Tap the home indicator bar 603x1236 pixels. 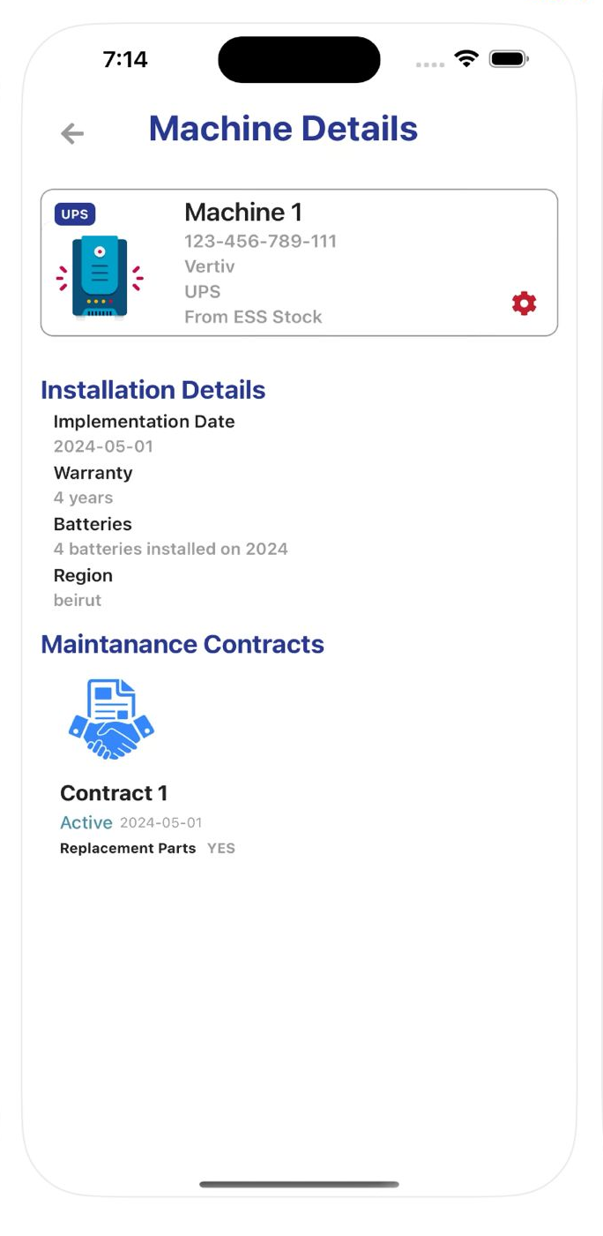299,1184
